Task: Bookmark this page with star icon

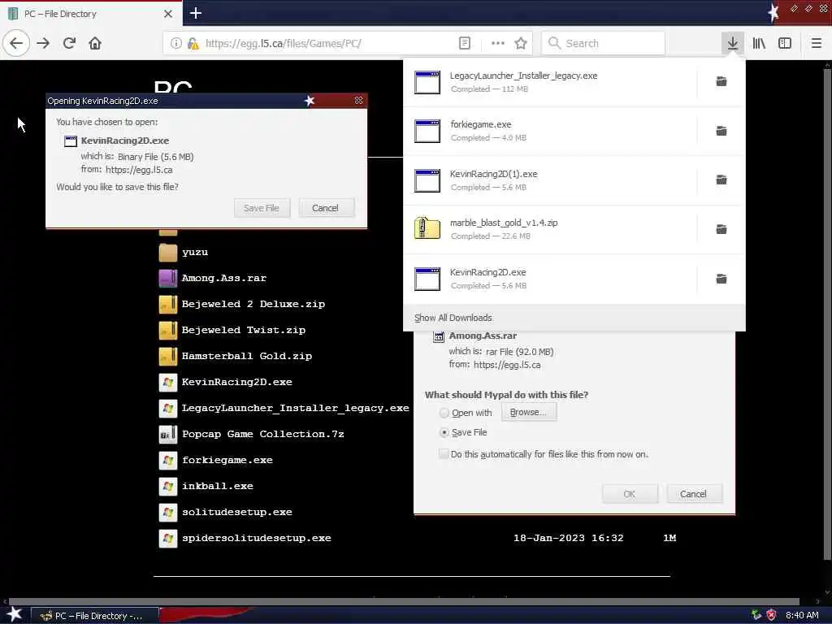Action: (521, 44)
